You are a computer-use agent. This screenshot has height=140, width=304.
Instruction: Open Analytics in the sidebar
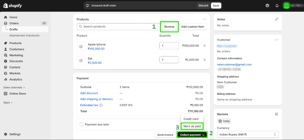coord(16,80)
